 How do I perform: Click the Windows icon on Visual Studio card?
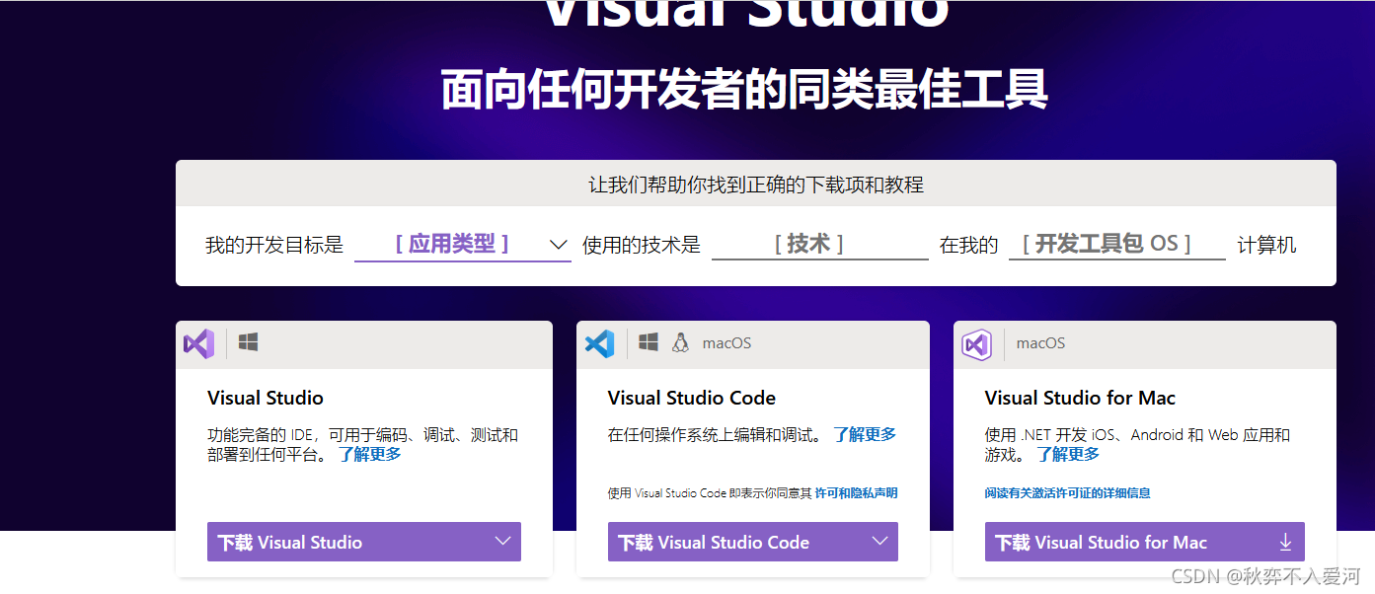tap(249, 342)
